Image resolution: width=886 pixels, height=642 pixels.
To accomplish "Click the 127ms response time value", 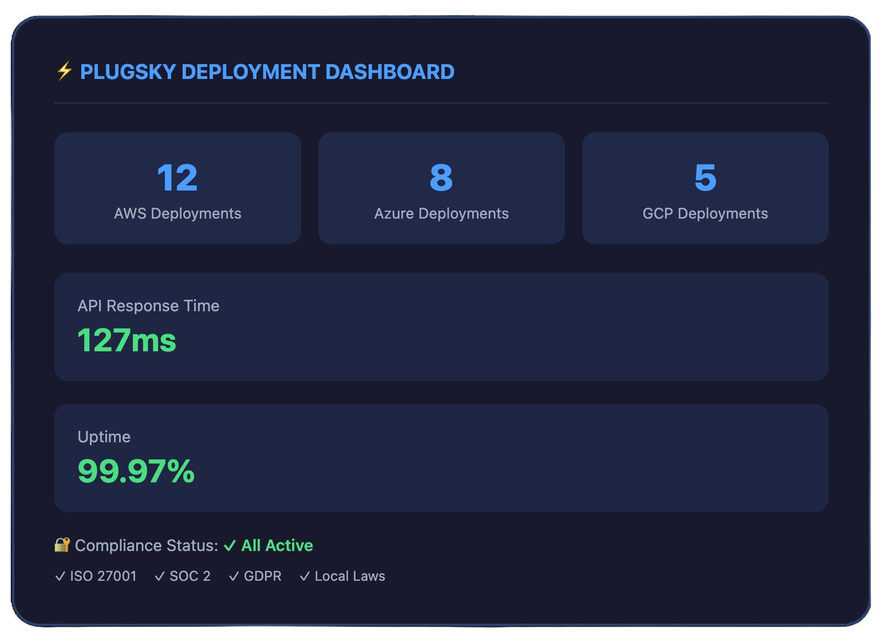I will click(x=126, y=340).
